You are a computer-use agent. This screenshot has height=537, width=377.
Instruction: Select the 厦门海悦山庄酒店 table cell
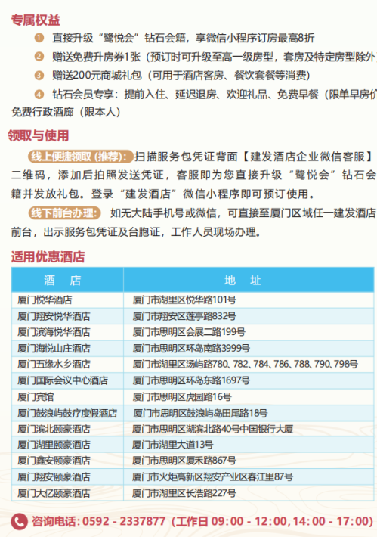click(67, 349)
